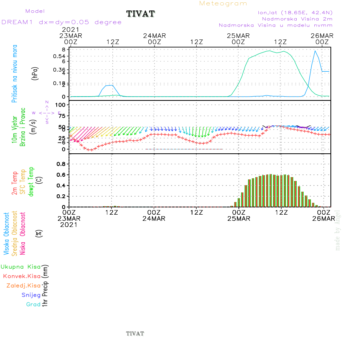
Task: Click the 25MAR 00Z label on top axis
Action: 238,39
